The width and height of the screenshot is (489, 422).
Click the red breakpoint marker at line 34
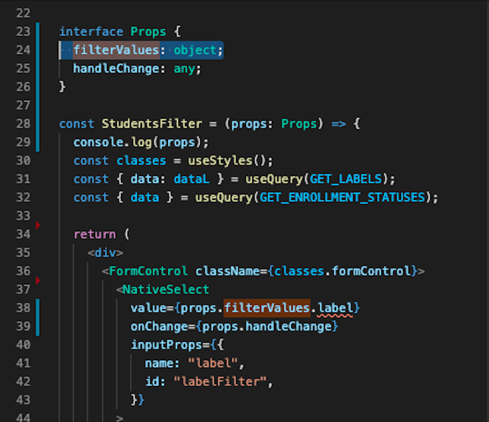[38, 225]
